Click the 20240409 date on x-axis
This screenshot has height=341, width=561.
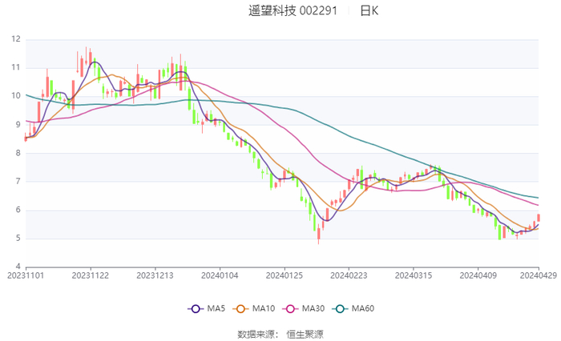point(476,276)
